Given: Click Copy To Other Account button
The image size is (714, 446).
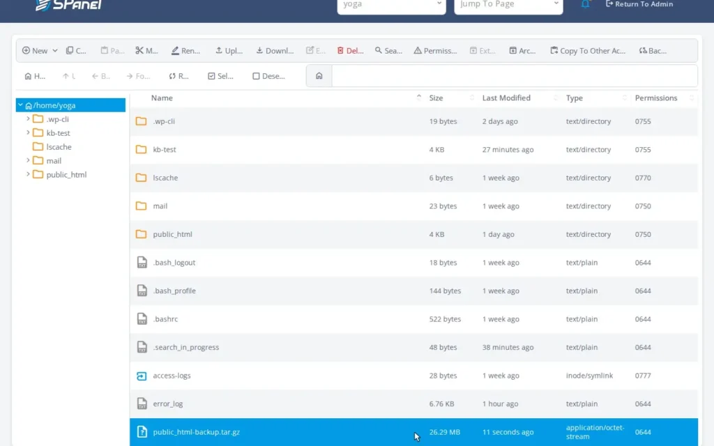Looking at the screenshot, I should pos(588,50).
